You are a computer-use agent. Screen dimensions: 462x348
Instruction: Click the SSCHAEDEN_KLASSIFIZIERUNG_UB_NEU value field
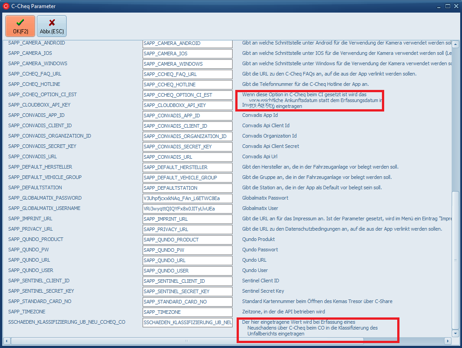point(187,322)
